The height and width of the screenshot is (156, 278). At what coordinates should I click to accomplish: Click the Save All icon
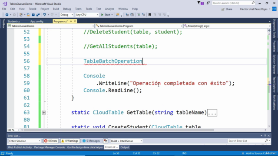click(38, 15)
